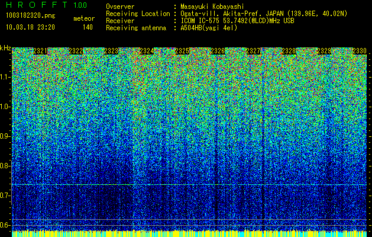372x237 pixels.
Task: Click the 0.8 frequency axis label
Action: point(5,166)
